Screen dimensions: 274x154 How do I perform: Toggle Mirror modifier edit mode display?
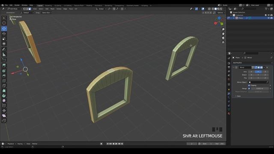(x=256, y=68)
